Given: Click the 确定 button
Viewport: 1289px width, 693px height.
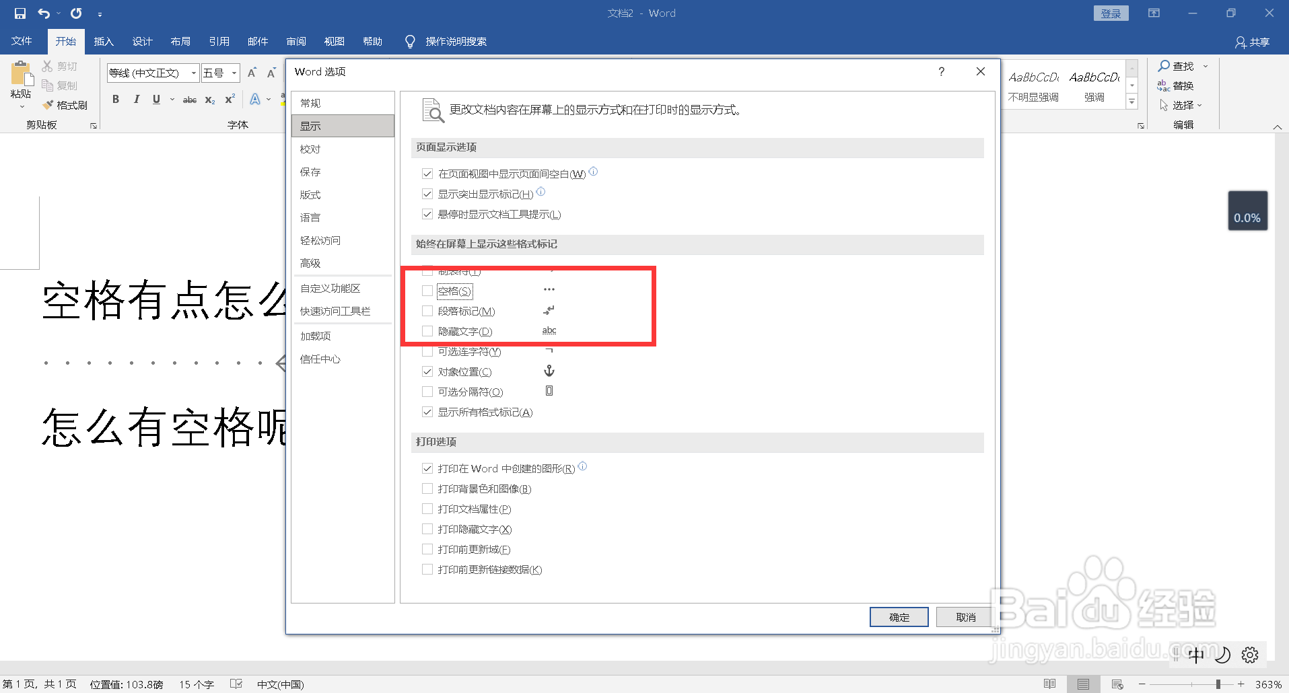Looking at the screenshot, I should point(899,617).
